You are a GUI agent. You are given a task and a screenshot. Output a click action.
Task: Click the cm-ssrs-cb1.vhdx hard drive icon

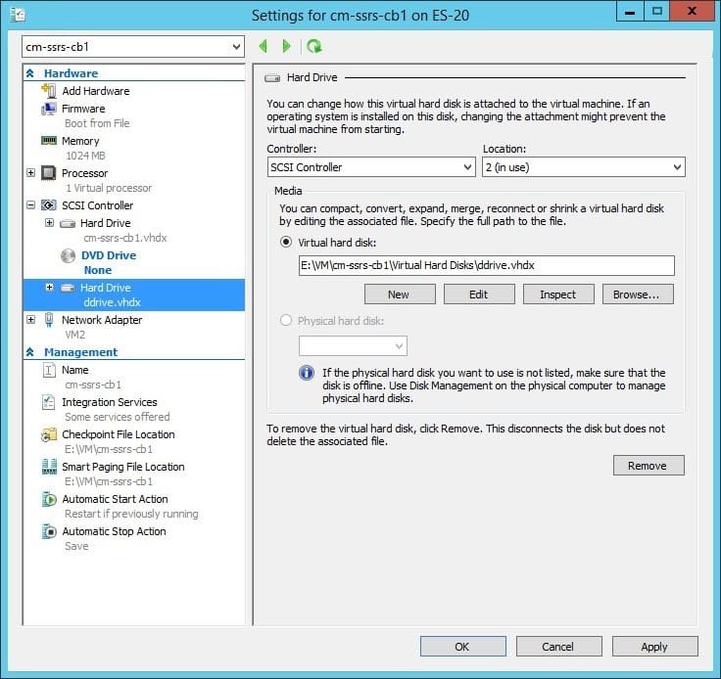(x=68, y=224)
